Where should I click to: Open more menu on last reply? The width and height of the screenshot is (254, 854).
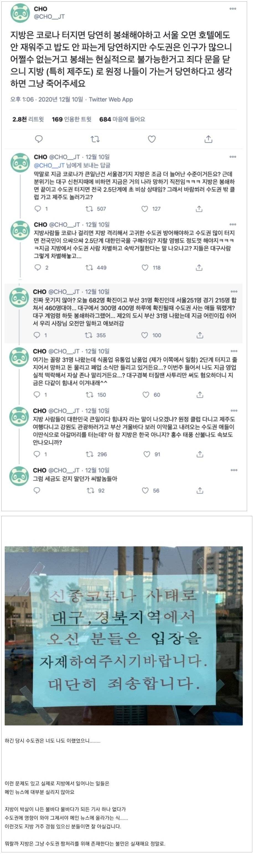click(234, 470)
